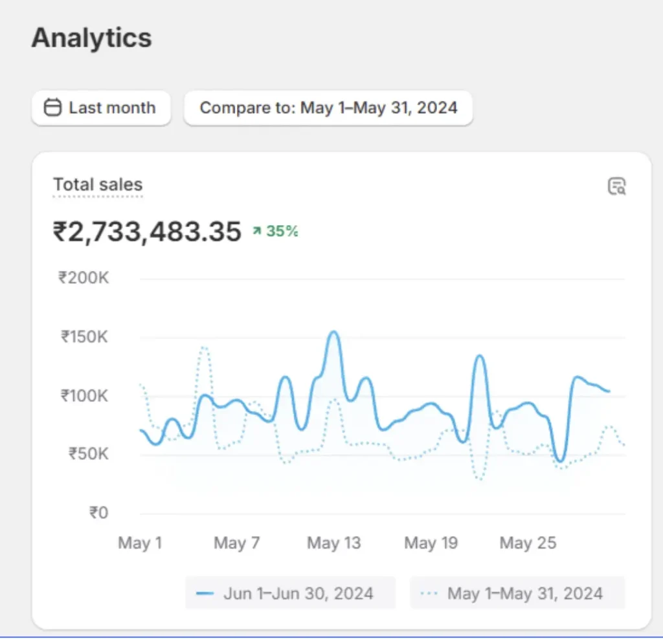Click the dotted line swatch in legend
This screenshot has width=663, height=639.
429,594
